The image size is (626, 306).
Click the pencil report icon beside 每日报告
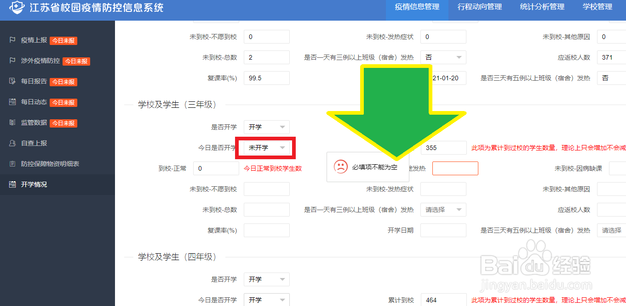pos(12,82)
